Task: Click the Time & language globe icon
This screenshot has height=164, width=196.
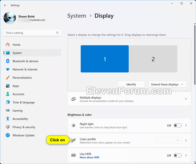Action: coord(8,102)
